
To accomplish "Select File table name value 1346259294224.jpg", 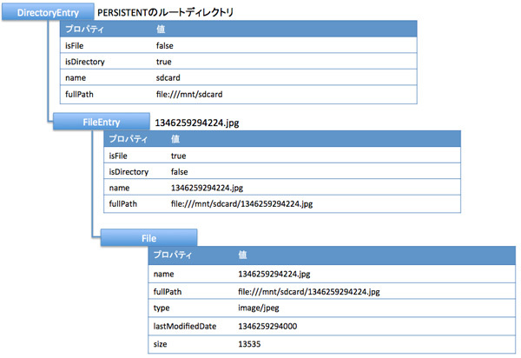I will (274, 274).
